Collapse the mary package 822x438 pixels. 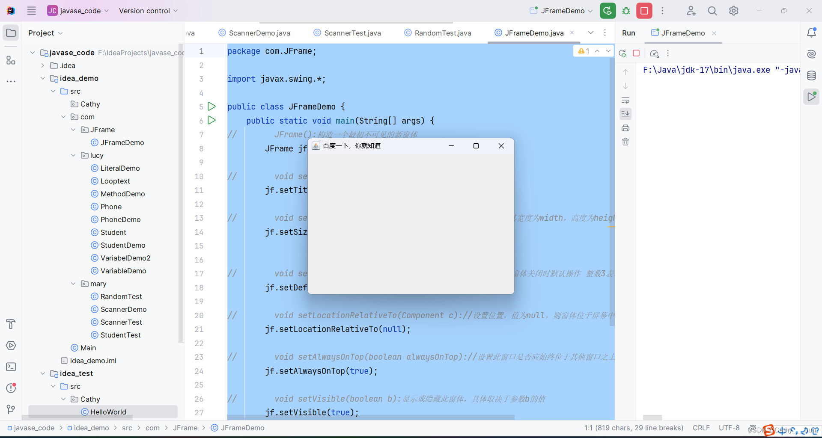coord(73,284)
